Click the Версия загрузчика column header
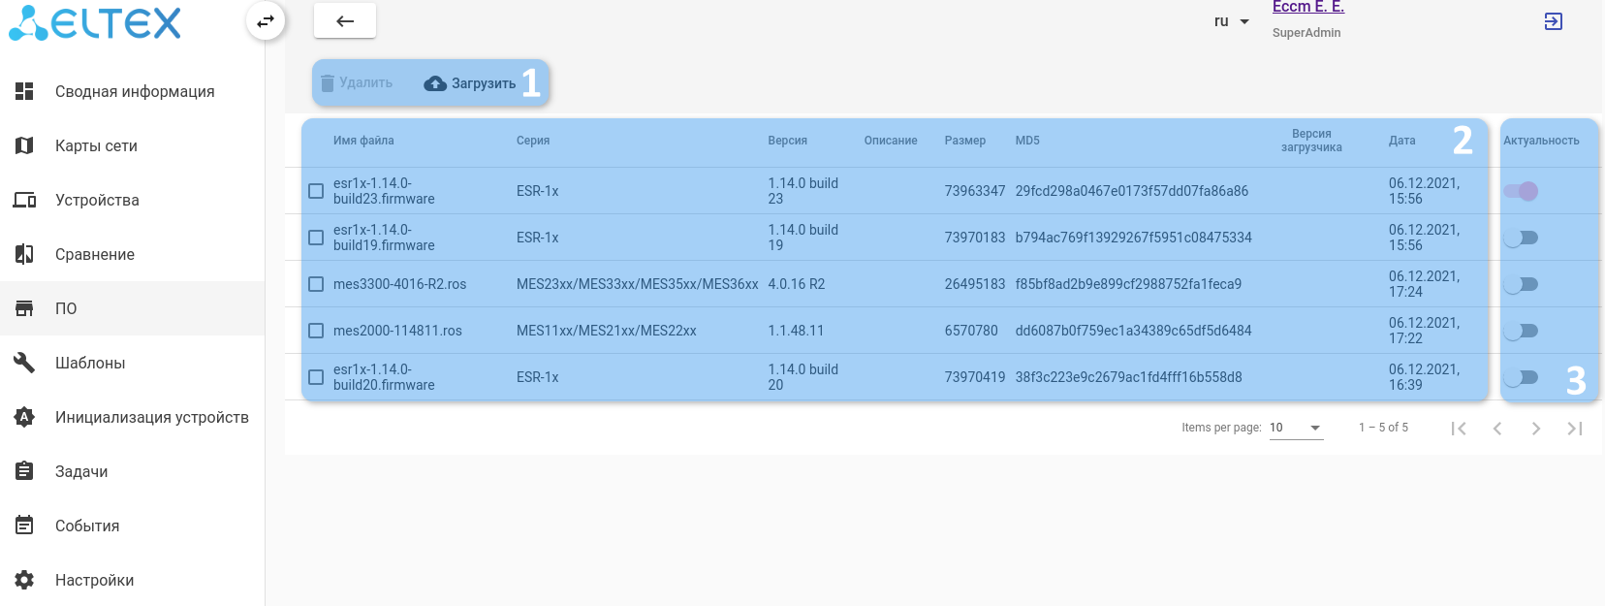 point(1311,141)
